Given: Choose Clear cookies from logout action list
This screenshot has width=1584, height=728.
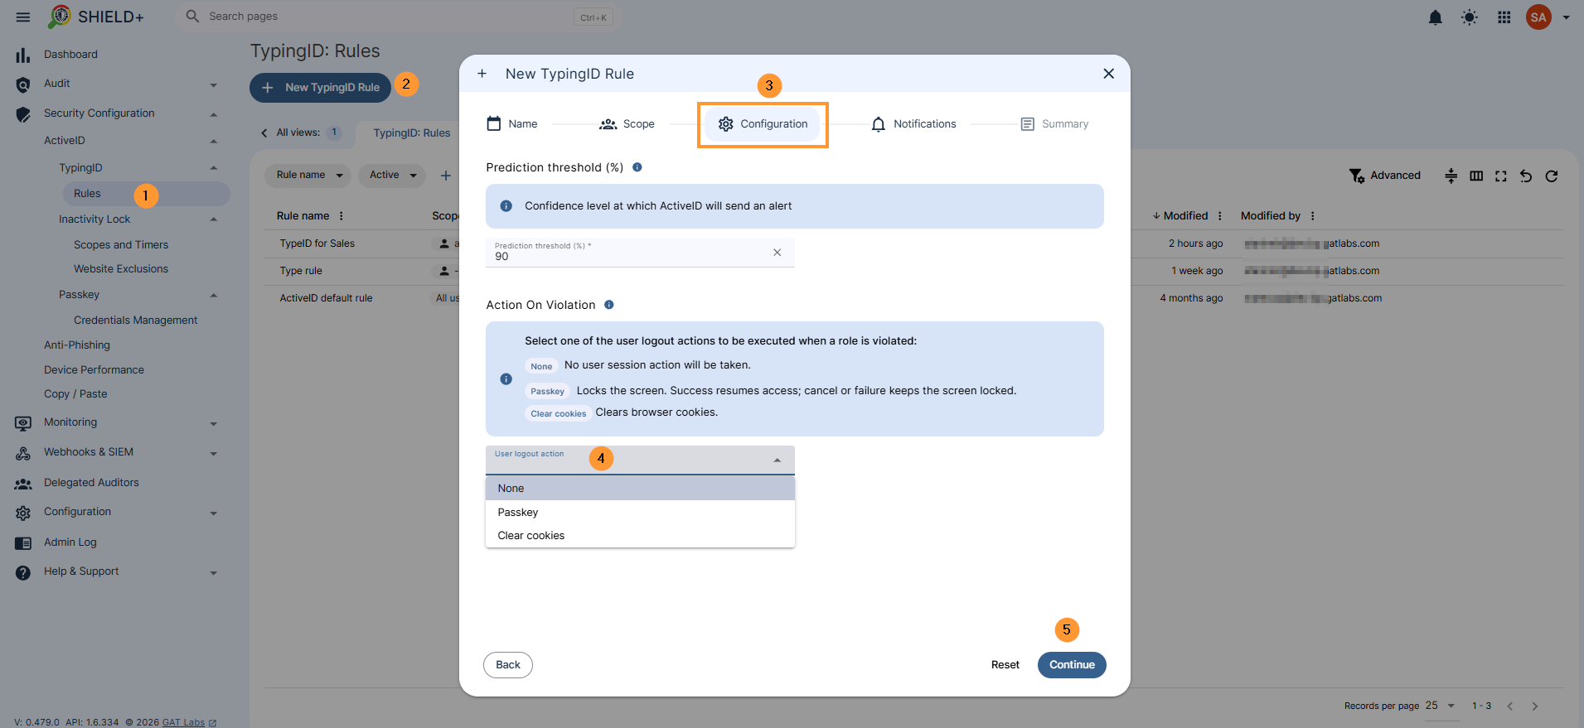Looking at the screenshot, I should coord(640,536).
